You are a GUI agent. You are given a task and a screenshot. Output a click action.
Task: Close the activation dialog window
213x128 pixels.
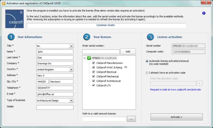coord(206,3)
